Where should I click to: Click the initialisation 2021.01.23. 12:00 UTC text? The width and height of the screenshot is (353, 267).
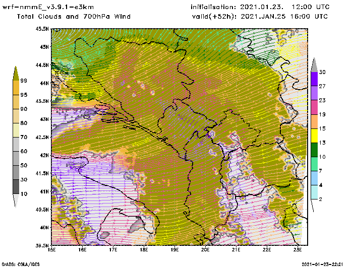pyautogui.click(x=260, y=7)
